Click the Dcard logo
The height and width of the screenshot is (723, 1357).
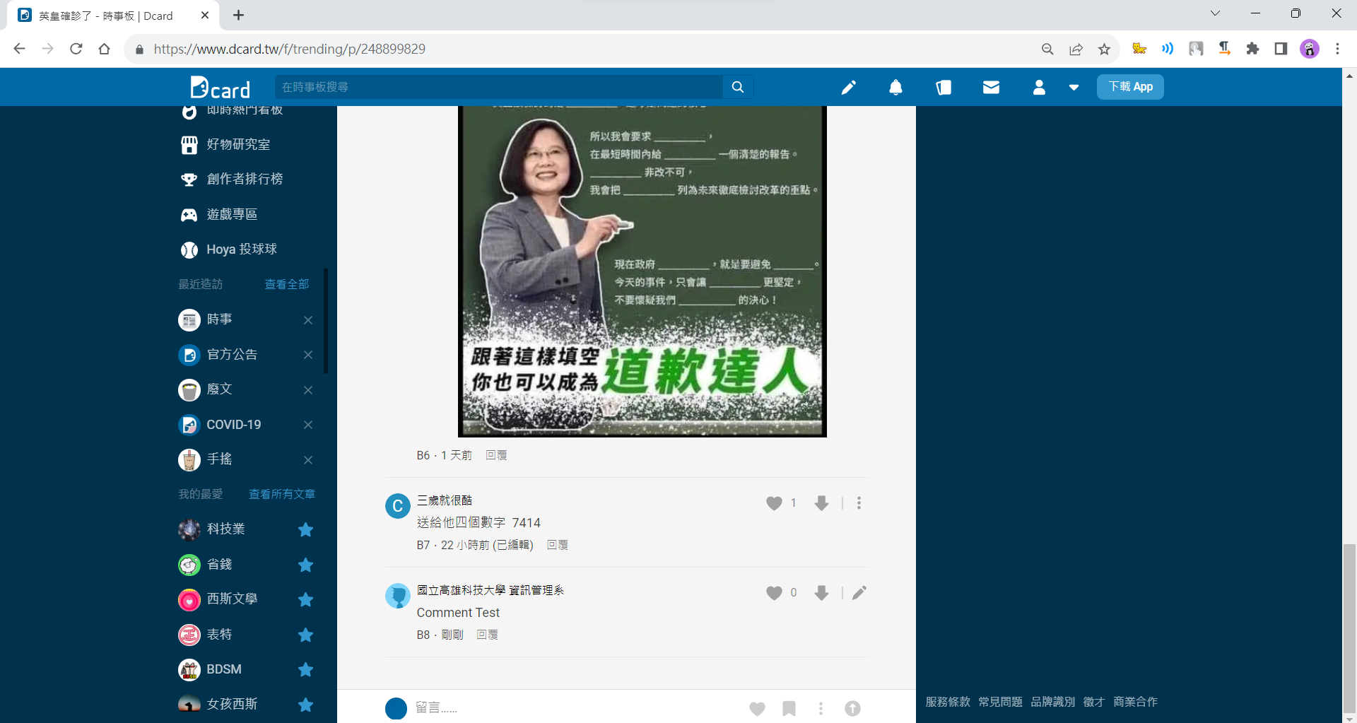click(220, 87)
